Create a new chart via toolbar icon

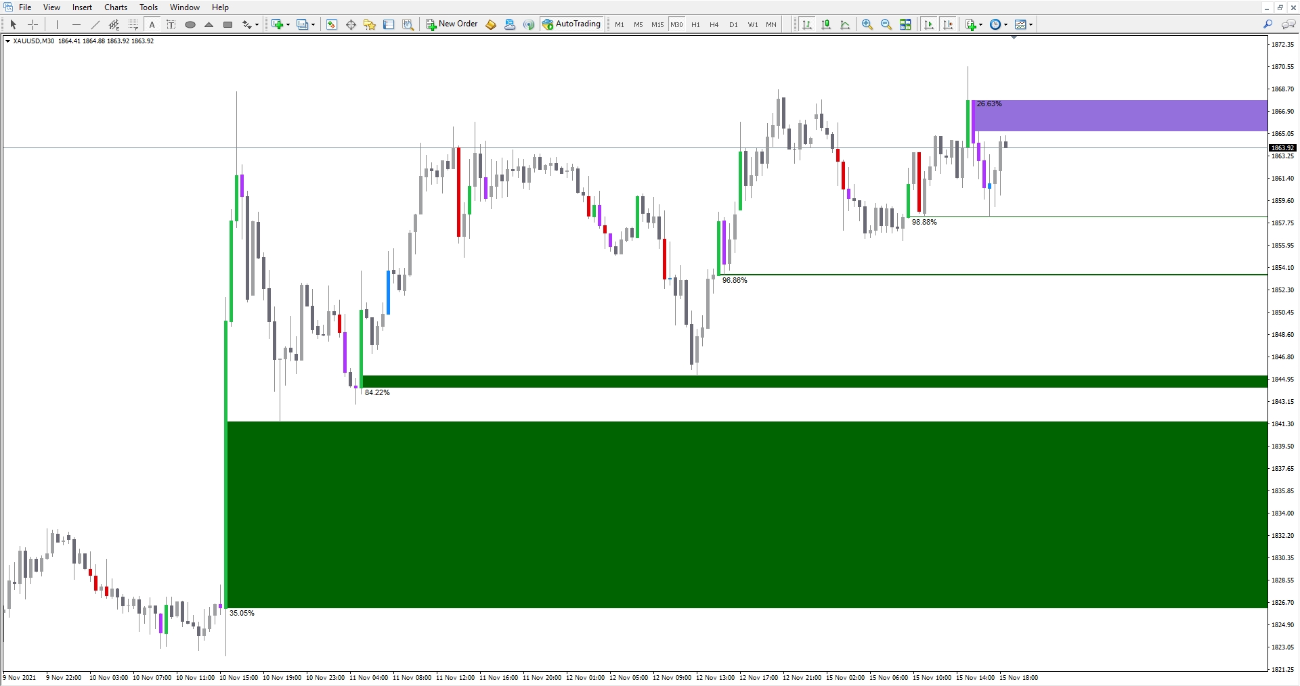(x=277, y=24)
